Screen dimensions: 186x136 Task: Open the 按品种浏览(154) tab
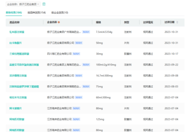coord(36,13)
